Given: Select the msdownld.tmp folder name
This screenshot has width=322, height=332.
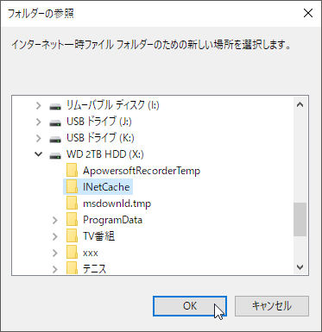Looking at the screenshot, I should coord(117,204).
